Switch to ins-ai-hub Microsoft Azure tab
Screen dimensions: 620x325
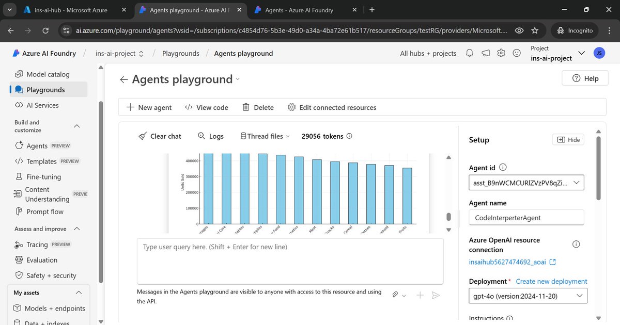[75, 10]
